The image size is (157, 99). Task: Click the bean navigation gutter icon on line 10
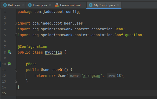(x=9, y=64)
